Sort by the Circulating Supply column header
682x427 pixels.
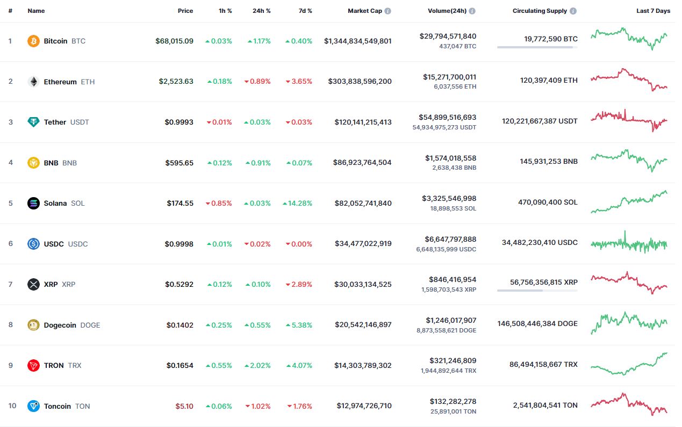tap(540, 11)
